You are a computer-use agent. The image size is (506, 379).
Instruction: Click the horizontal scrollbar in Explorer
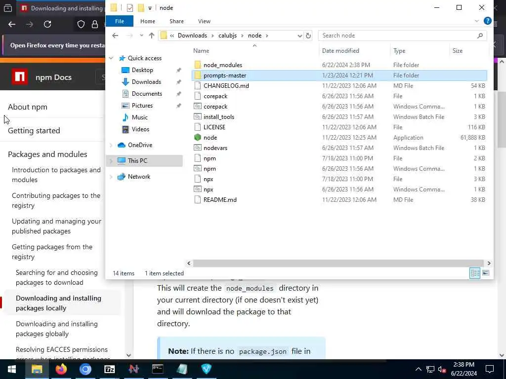click(x=338, y=264)
